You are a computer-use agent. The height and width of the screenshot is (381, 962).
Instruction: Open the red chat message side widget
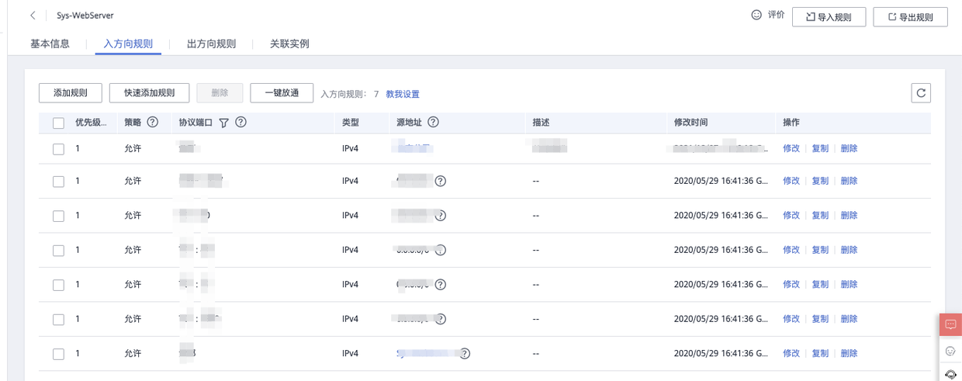[950, 324]
